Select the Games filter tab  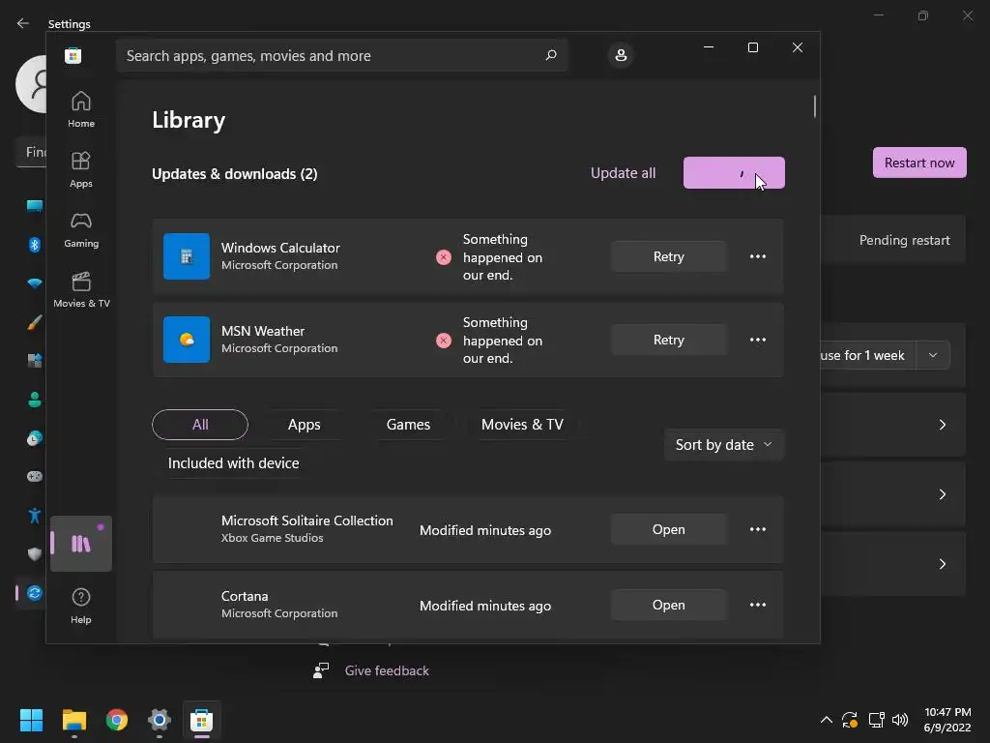[x=409, y=425]
